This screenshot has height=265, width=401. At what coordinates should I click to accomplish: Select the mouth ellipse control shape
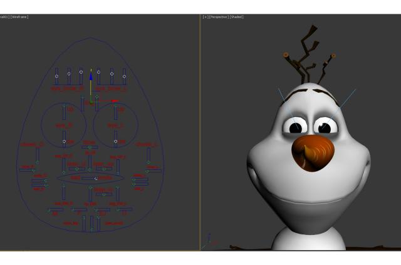click(x=90, y=177)
